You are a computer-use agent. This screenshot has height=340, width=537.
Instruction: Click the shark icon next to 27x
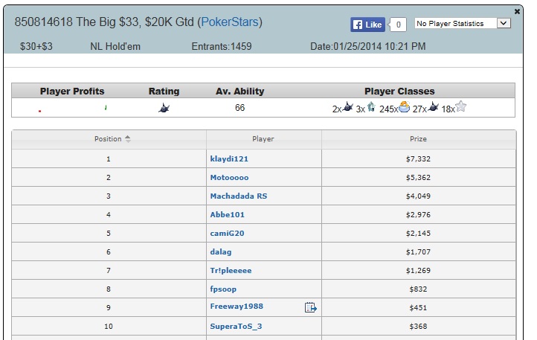coord(433,107)
